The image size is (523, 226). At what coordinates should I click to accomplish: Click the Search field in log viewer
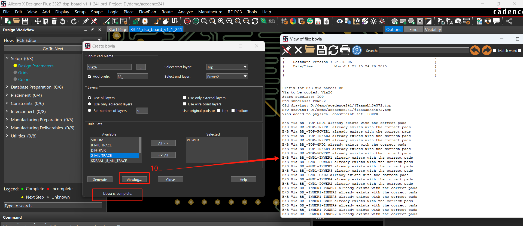424,51
